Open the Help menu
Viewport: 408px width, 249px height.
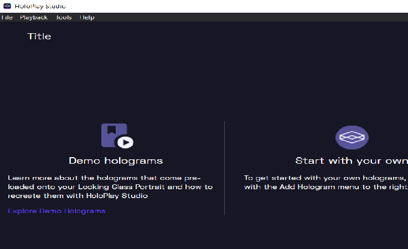click(x=87, y=18)
